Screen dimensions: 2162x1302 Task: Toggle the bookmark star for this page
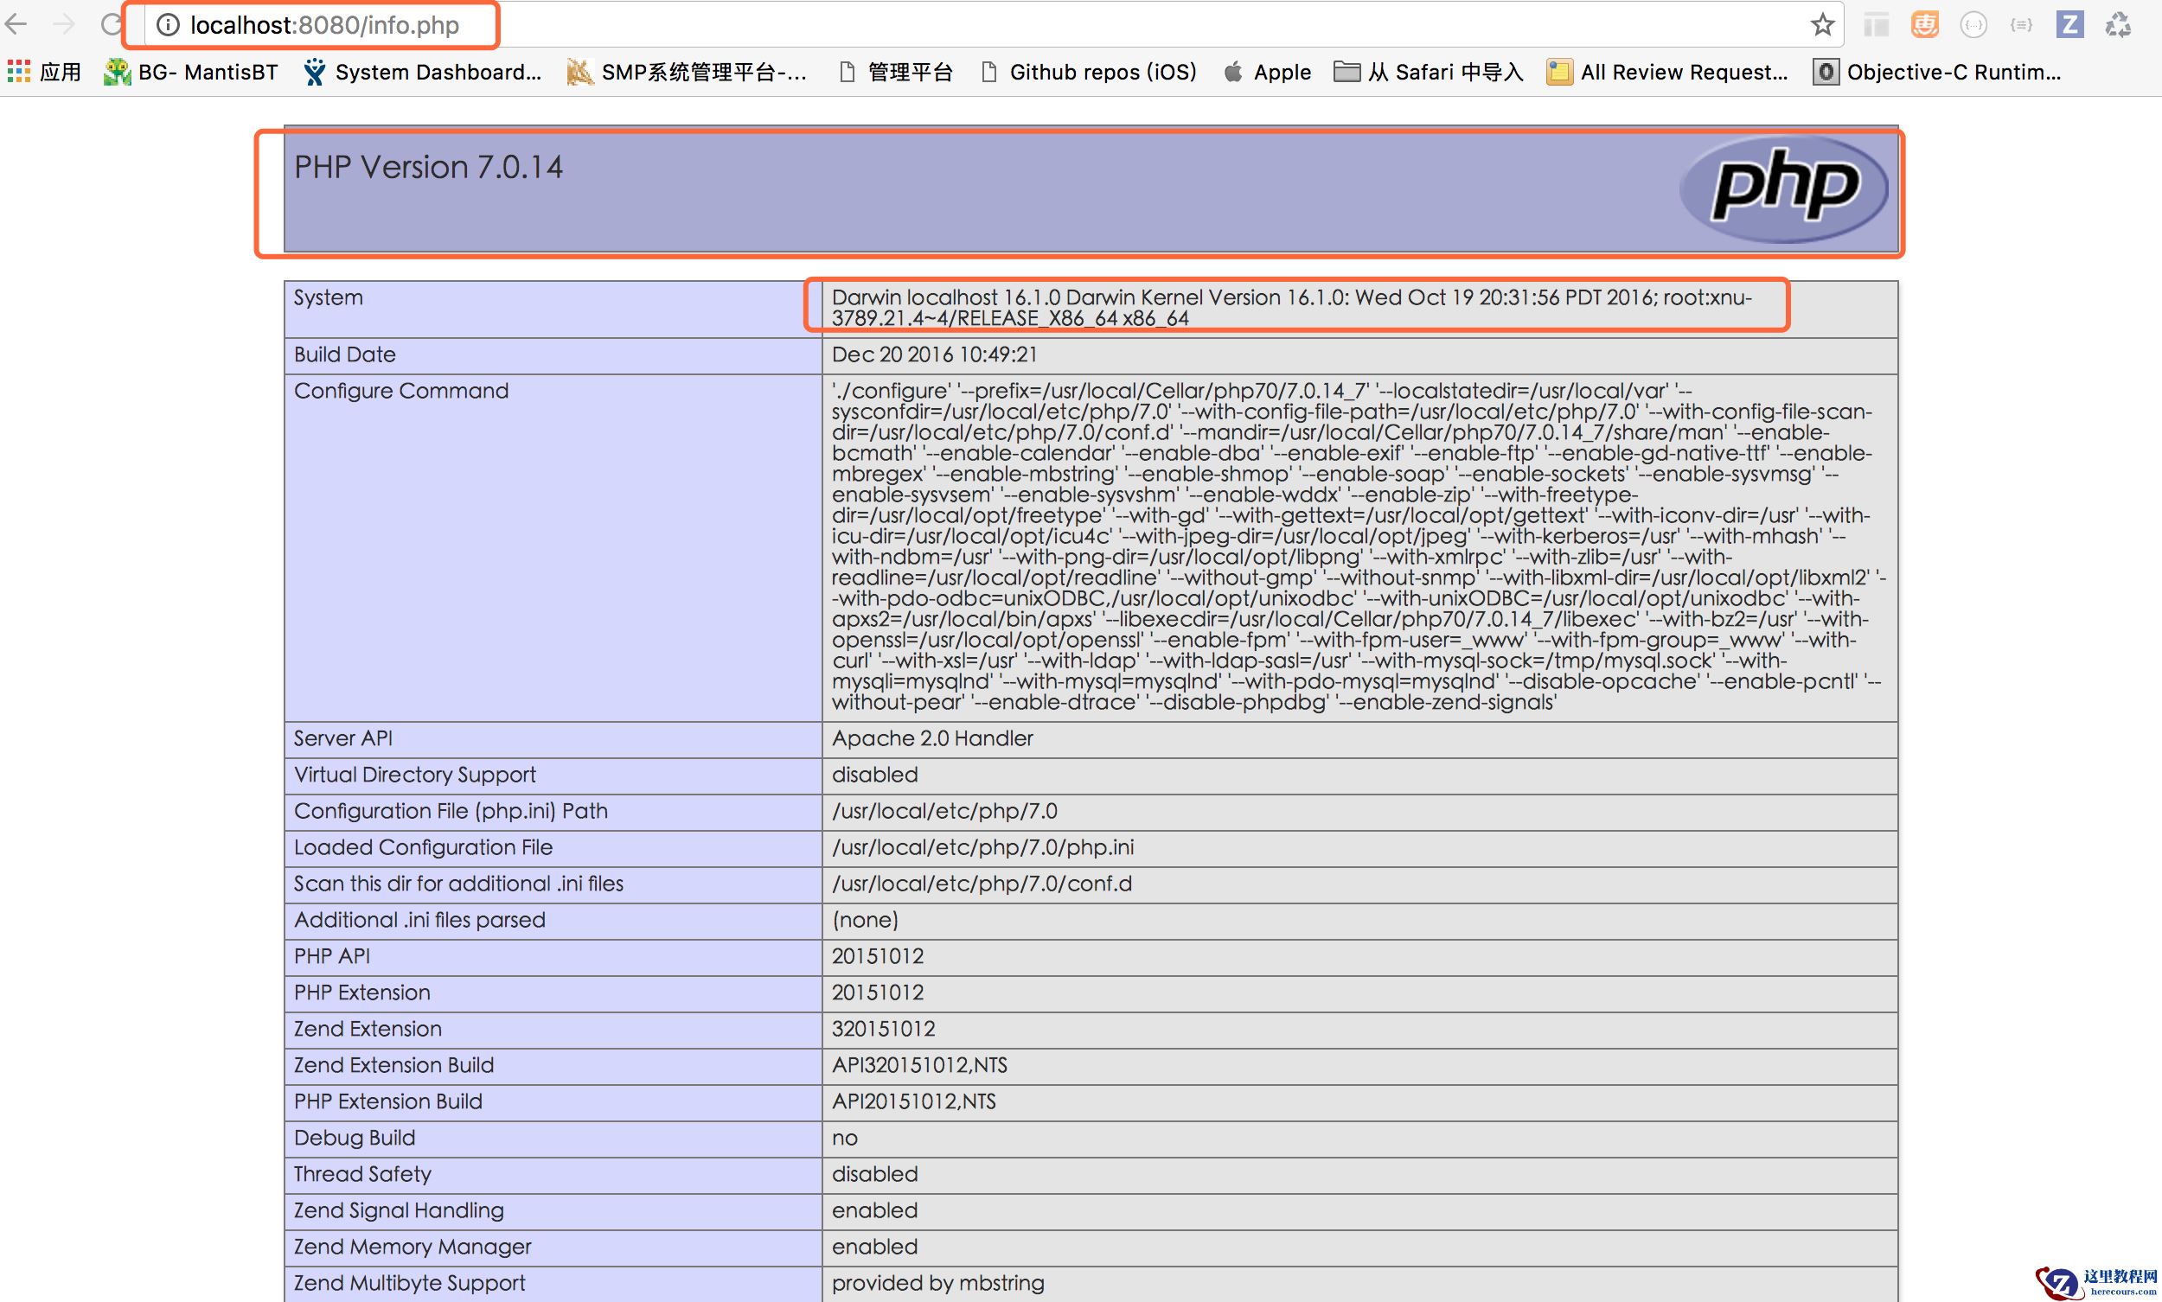[x=1823, y=24]
